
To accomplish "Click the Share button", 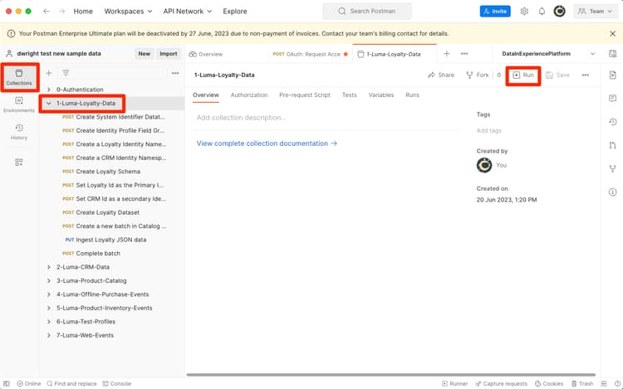I will (x=440, y=75).
